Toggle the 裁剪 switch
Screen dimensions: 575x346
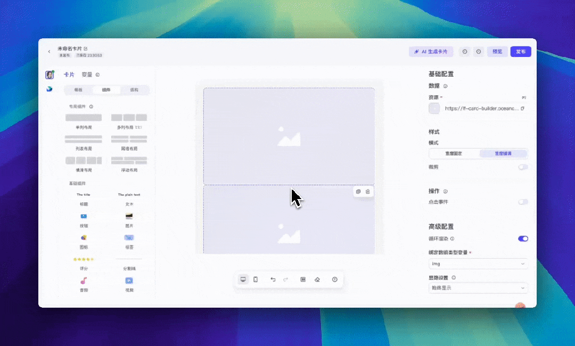[523, 167]
